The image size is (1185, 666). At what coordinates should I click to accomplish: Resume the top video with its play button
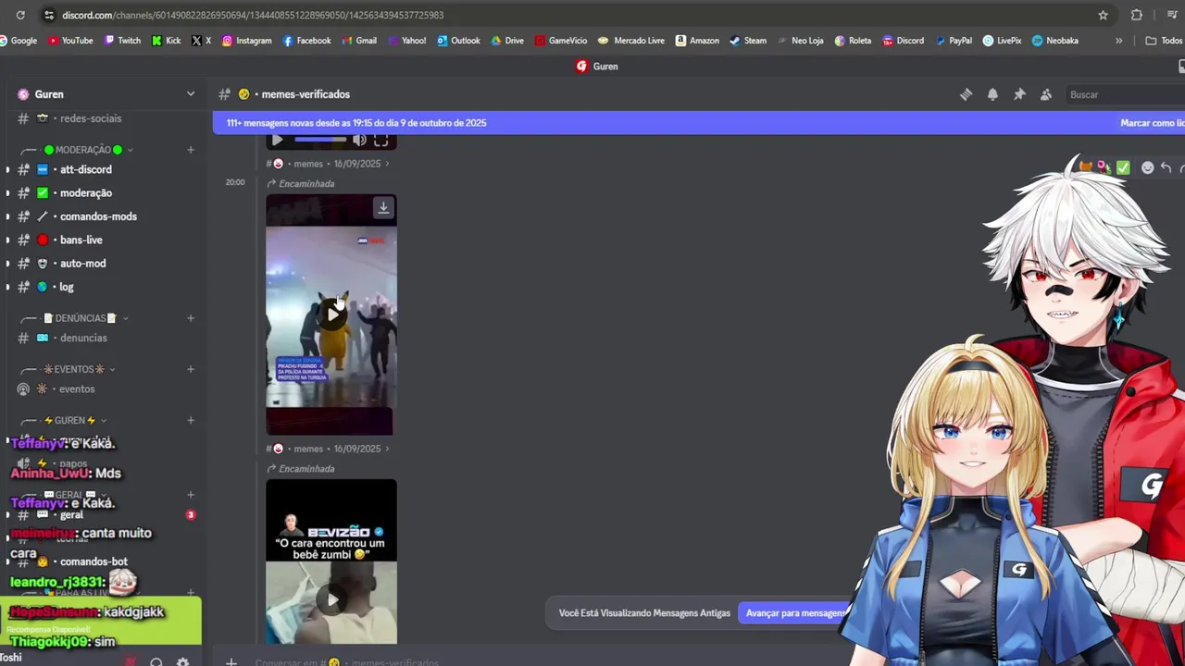coord(277,141)
